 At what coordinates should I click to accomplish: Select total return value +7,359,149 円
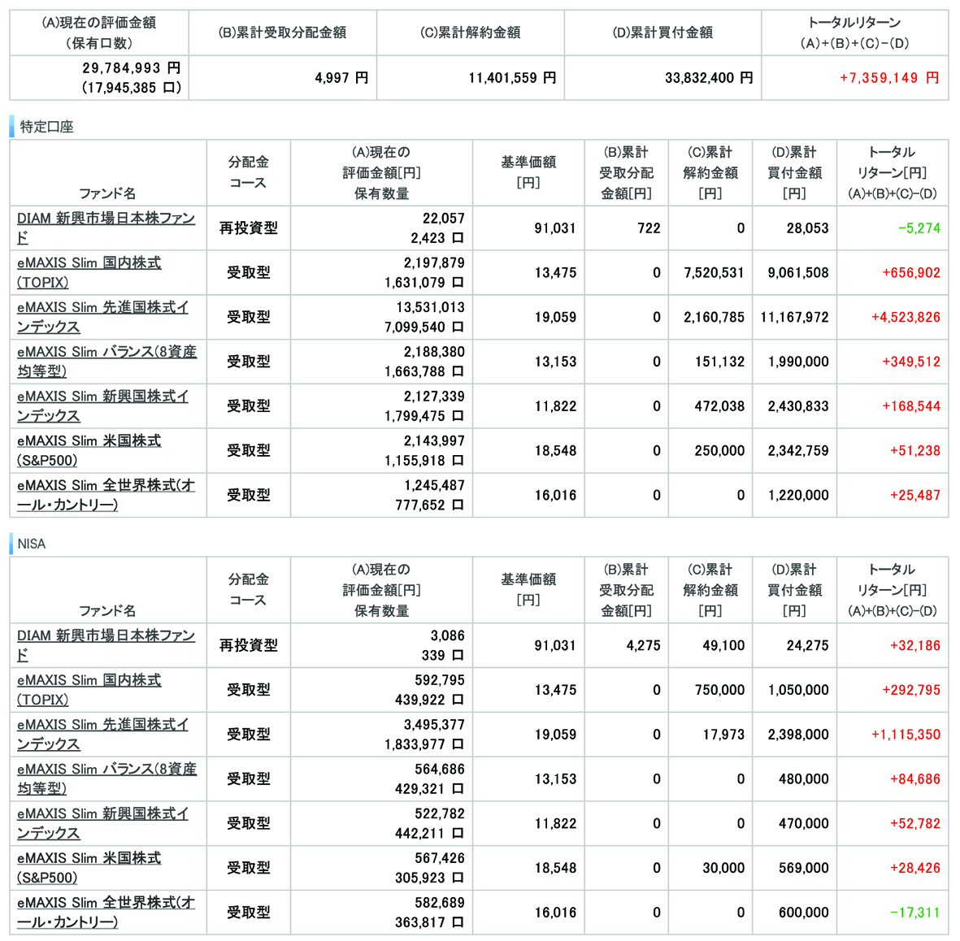(889, 78)
